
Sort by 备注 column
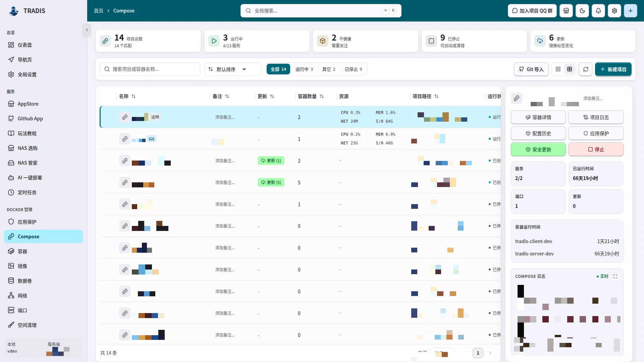(x=221, y=96)
